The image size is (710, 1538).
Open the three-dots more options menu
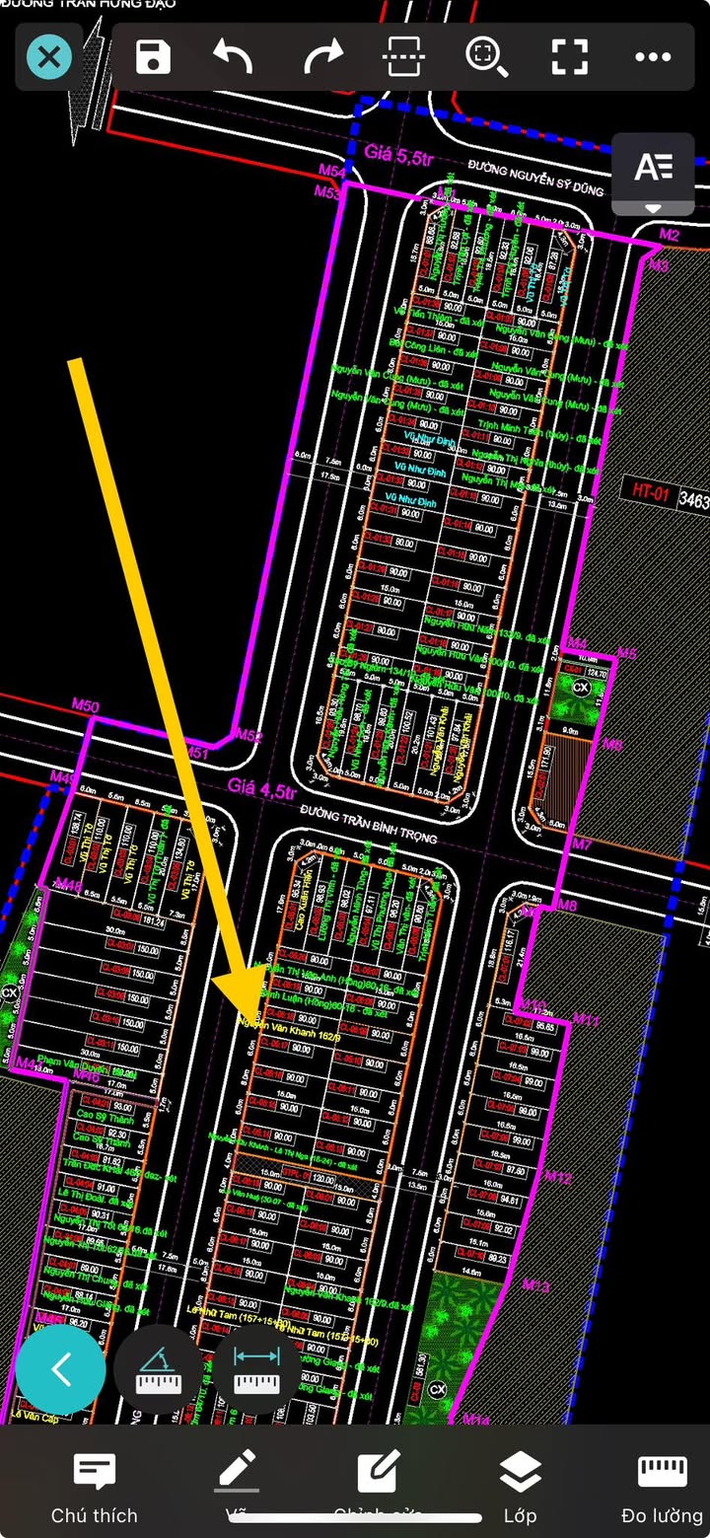tap(653, 57)
